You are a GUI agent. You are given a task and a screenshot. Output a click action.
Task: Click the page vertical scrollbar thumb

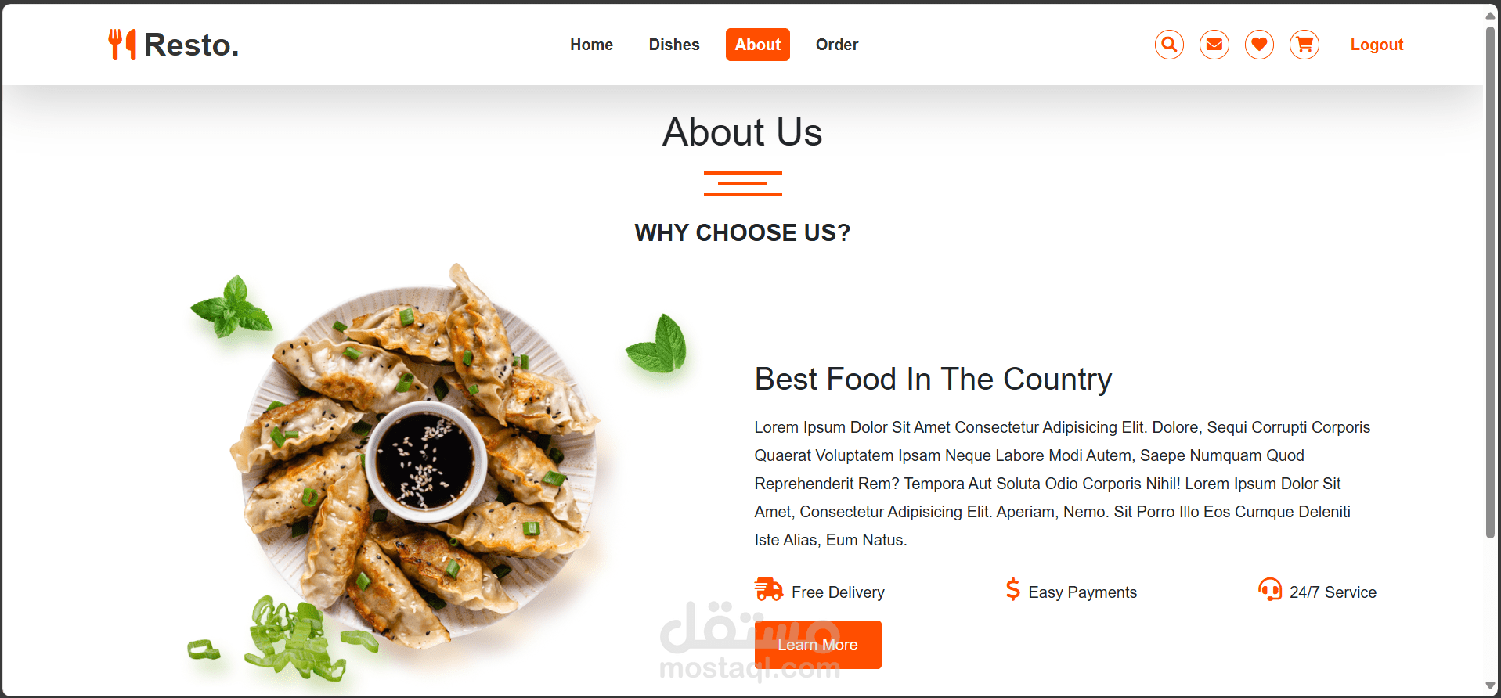click(x=1491, y=282)
